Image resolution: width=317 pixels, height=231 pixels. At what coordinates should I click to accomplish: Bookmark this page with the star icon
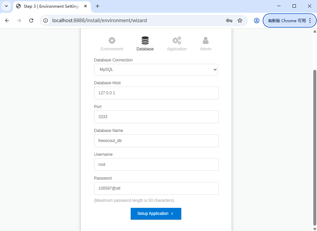coord(240,20)
